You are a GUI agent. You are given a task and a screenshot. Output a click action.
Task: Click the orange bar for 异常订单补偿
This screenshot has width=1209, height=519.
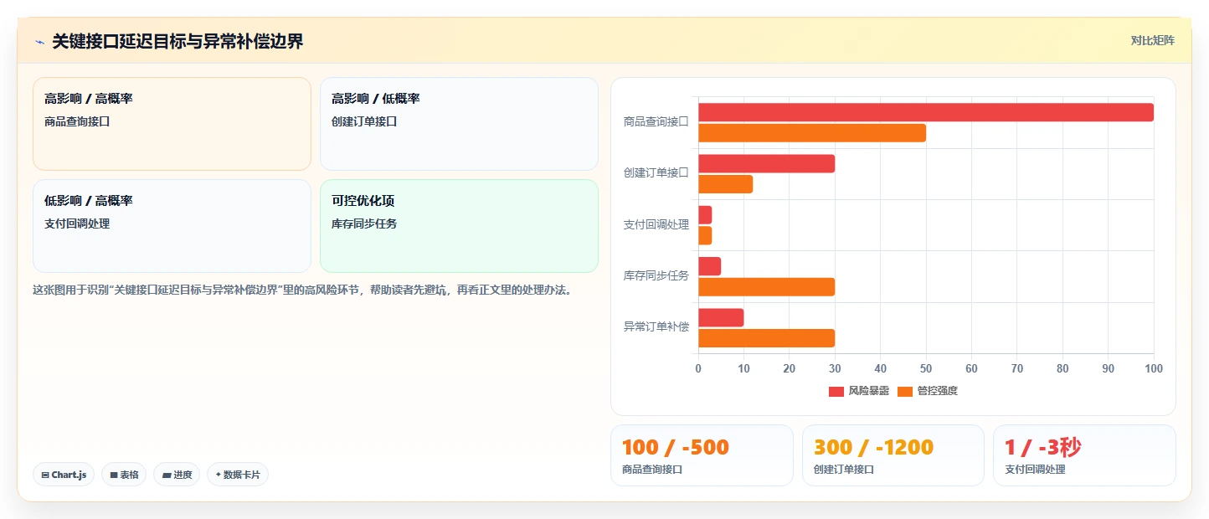766,338
